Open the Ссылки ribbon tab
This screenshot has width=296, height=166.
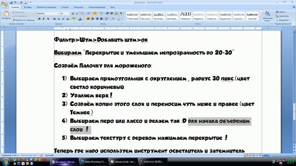pos(65,7)
